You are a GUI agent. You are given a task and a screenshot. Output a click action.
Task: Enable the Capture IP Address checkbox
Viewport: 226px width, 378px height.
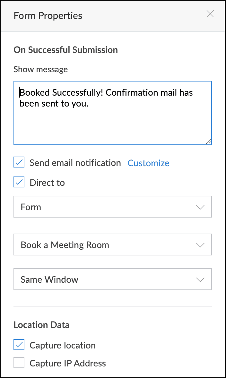pos(19,363)
